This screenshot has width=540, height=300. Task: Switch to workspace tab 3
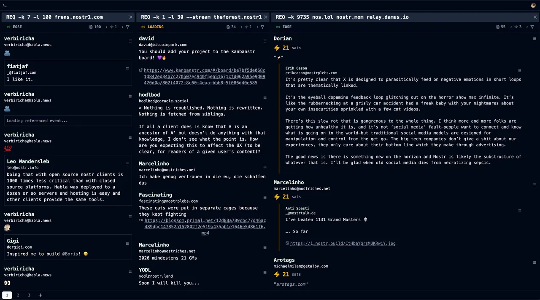tap(29, 295)
